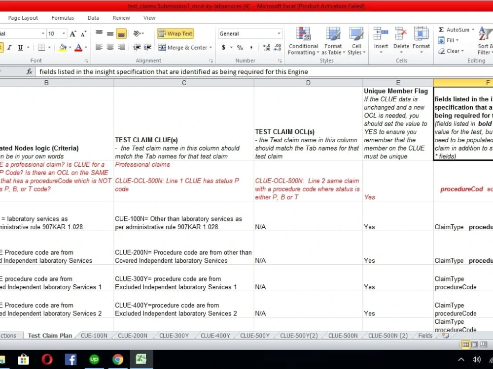The width and height of the screenshot is (493, 369).
Task: Open the Review ribbon tab
Action: point(121,18)
